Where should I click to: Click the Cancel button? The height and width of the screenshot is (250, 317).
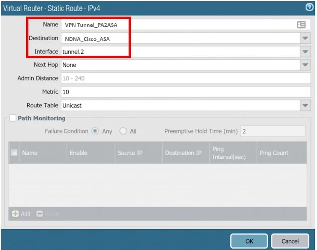point(290,241)
